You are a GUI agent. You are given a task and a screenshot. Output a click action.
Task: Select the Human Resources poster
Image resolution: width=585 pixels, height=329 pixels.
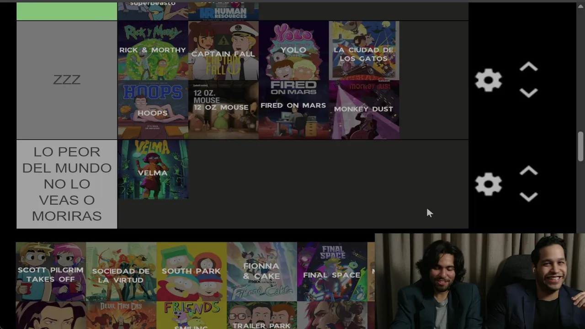tap(223, 11)
